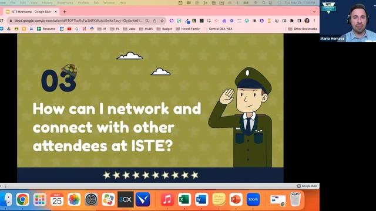This screenshot has height=211, width=376.
Task: Expand the Howell Family bookmarks folder
Action: tap(188, 29)
